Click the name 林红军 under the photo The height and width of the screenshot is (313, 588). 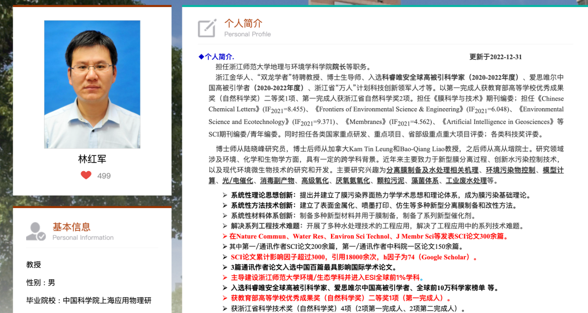pos(92,159)
